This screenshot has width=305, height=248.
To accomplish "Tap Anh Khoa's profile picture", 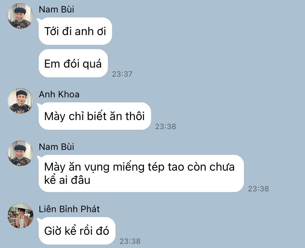I will point(20,101).
